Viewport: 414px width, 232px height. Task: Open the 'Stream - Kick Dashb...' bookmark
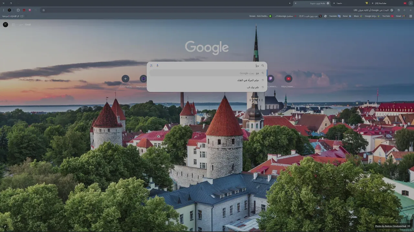pyautogui.click(x=260, y=16)
